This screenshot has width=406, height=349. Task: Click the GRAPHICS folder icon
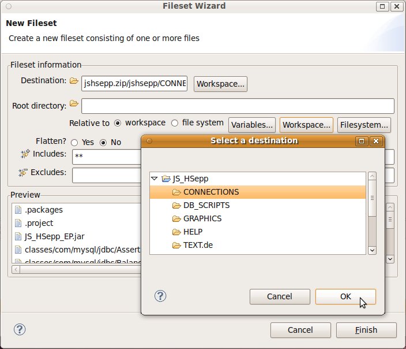pyautogui.click(x=177, y=219)
